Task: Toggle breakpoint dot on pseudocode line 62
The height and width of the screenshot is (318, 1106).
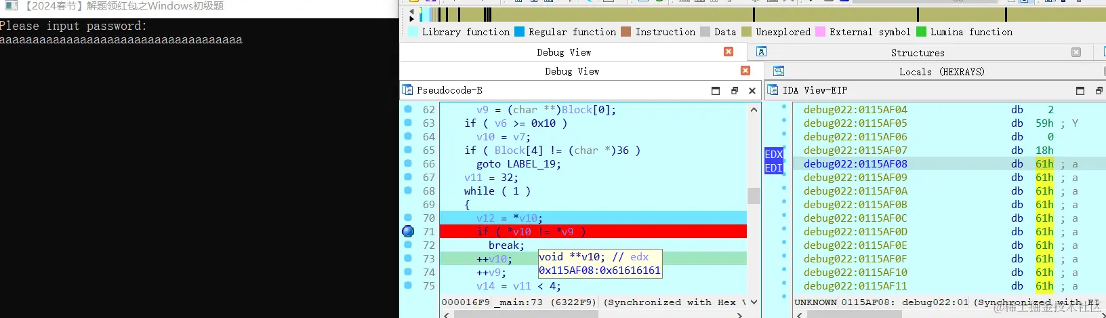Action: coord(408,109)
